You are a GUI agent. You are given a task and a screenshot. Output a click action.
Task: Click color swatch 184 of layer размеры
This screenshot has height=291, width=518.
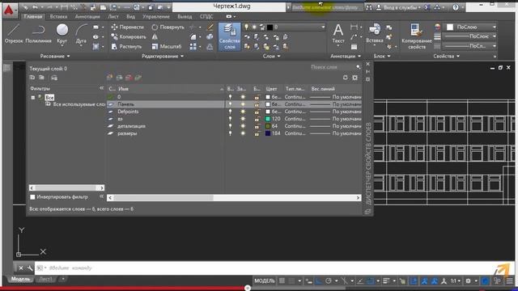pos(268,133)
